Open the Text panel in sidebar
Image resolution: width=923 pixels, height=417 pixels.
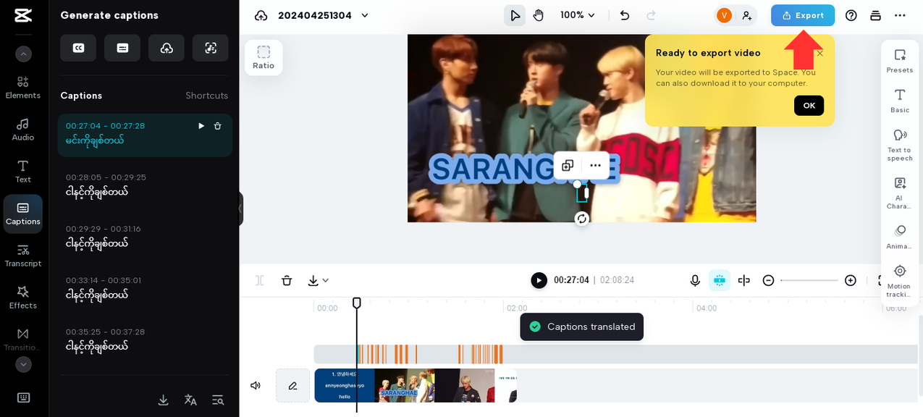(x=23, y=171)
